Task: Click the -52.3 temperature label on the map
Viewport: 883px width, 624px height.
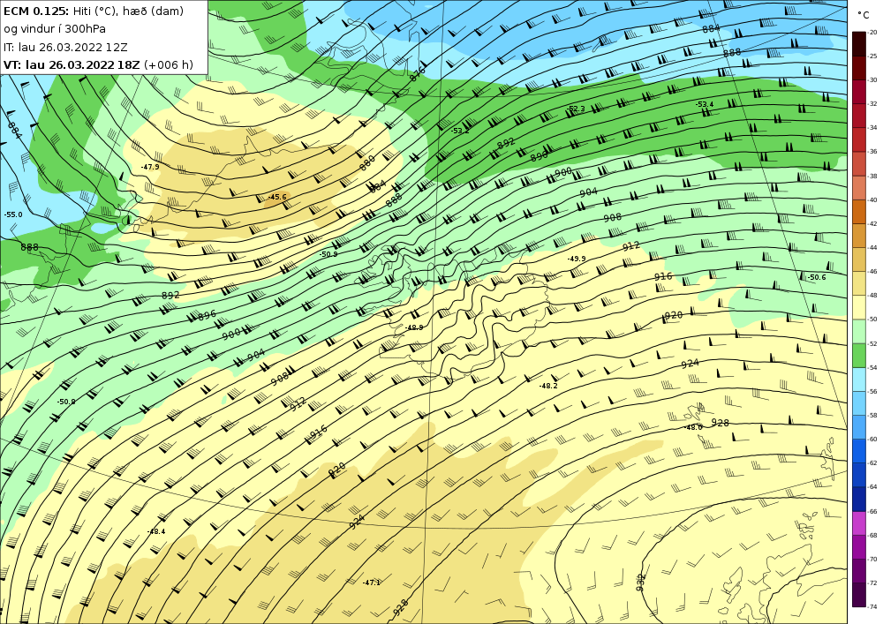Action: [x=576, y=109]
